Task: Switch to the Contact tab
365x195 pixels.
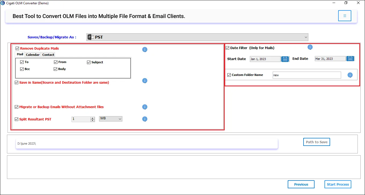Action: 48,55
